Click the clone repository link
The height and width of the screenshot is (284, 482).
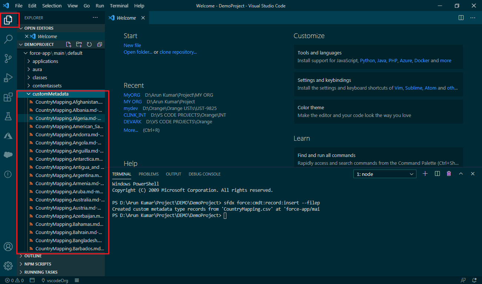[x=178, y=52]
